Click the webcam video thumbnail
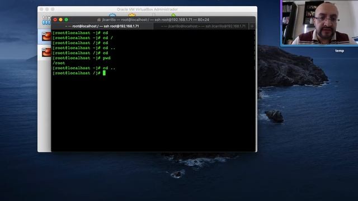Screen dimensions: 358x201 319,22
